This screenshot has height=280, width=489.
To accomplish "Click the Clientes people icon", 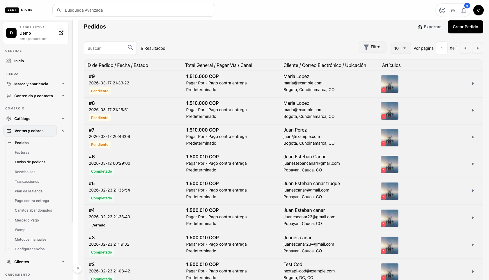I will [x=9, y=262].
